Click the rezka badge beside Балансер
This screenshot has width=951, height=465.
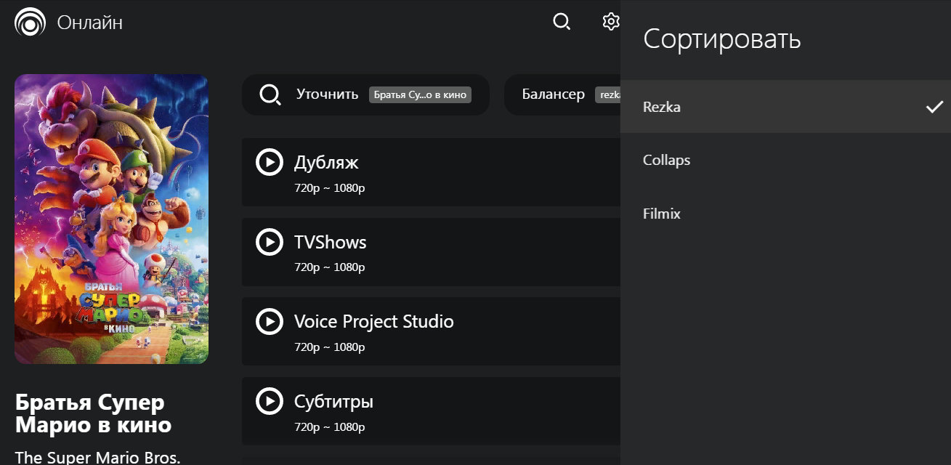609,95
